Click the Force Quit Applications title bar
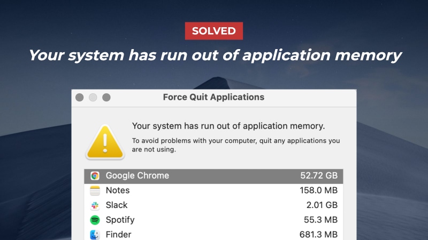Screen dimensions: 428x240 tap(213, 98)
